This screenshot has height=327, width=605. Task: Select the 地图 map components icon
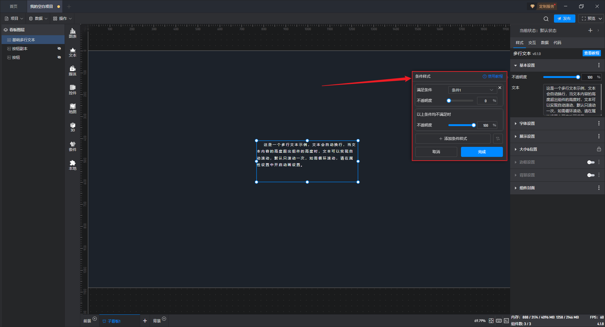pyautogui.click(x=72, y=108)
